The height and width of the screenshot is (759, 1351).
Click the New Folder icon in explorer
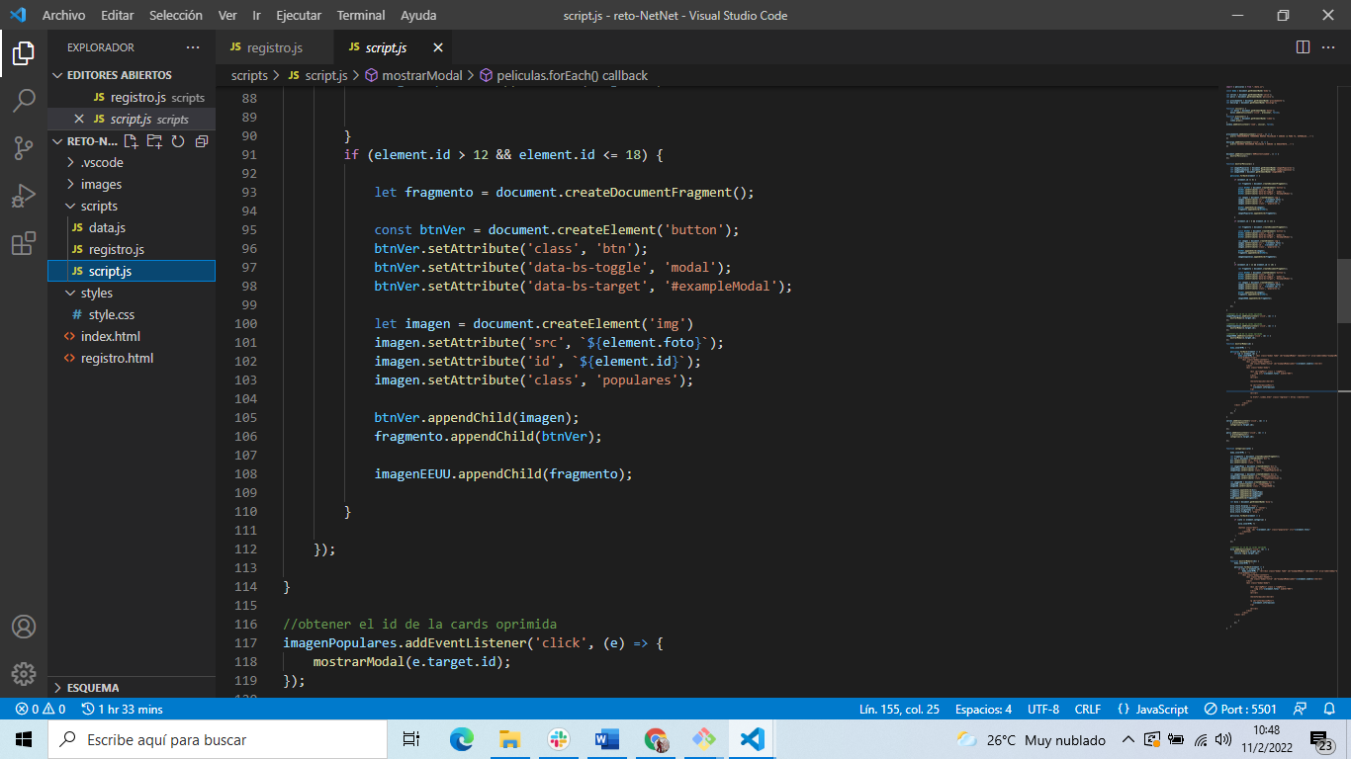pyautogui.click(x=154, y=141)
